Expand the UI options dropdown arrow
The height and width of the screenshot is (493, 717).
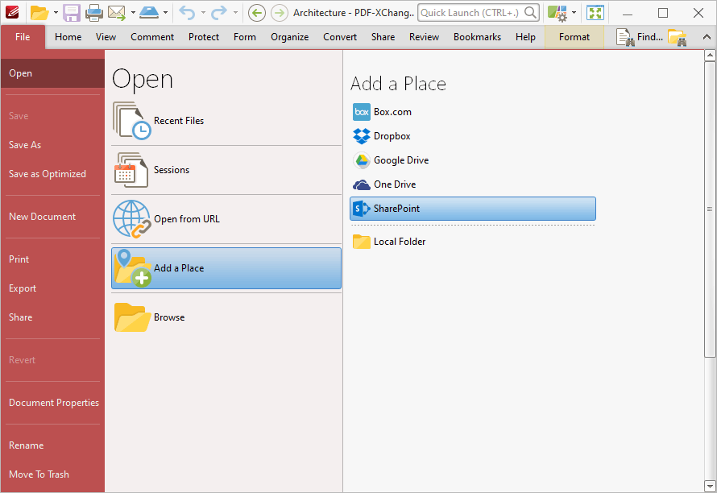point(574,13)
